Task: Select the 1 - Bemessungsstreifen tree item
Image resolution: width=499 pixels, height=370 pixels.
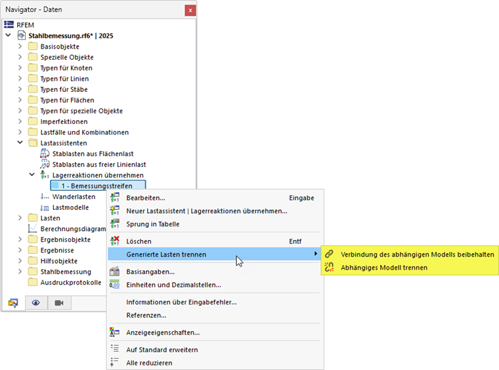Action: coord(98,186)
